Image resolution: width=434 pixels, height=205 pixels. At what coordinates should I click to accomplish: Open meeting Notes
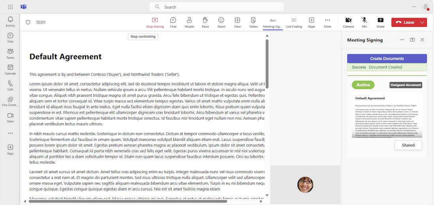253,22
